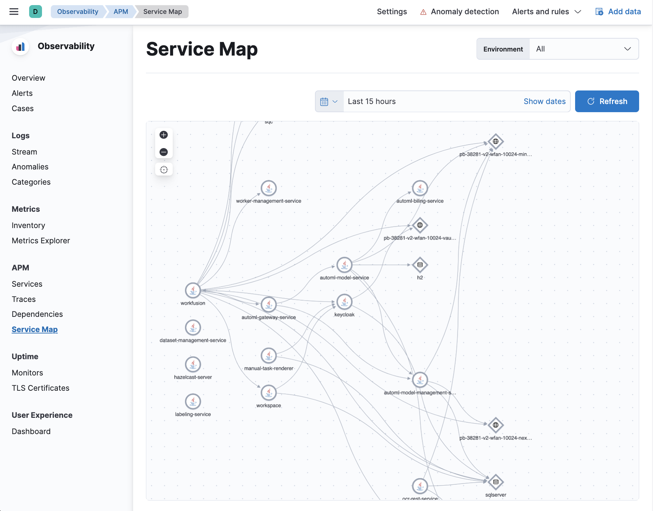Open the date quick menu calendar dropdown
This screenshot has height=511, width=653.
329,101
